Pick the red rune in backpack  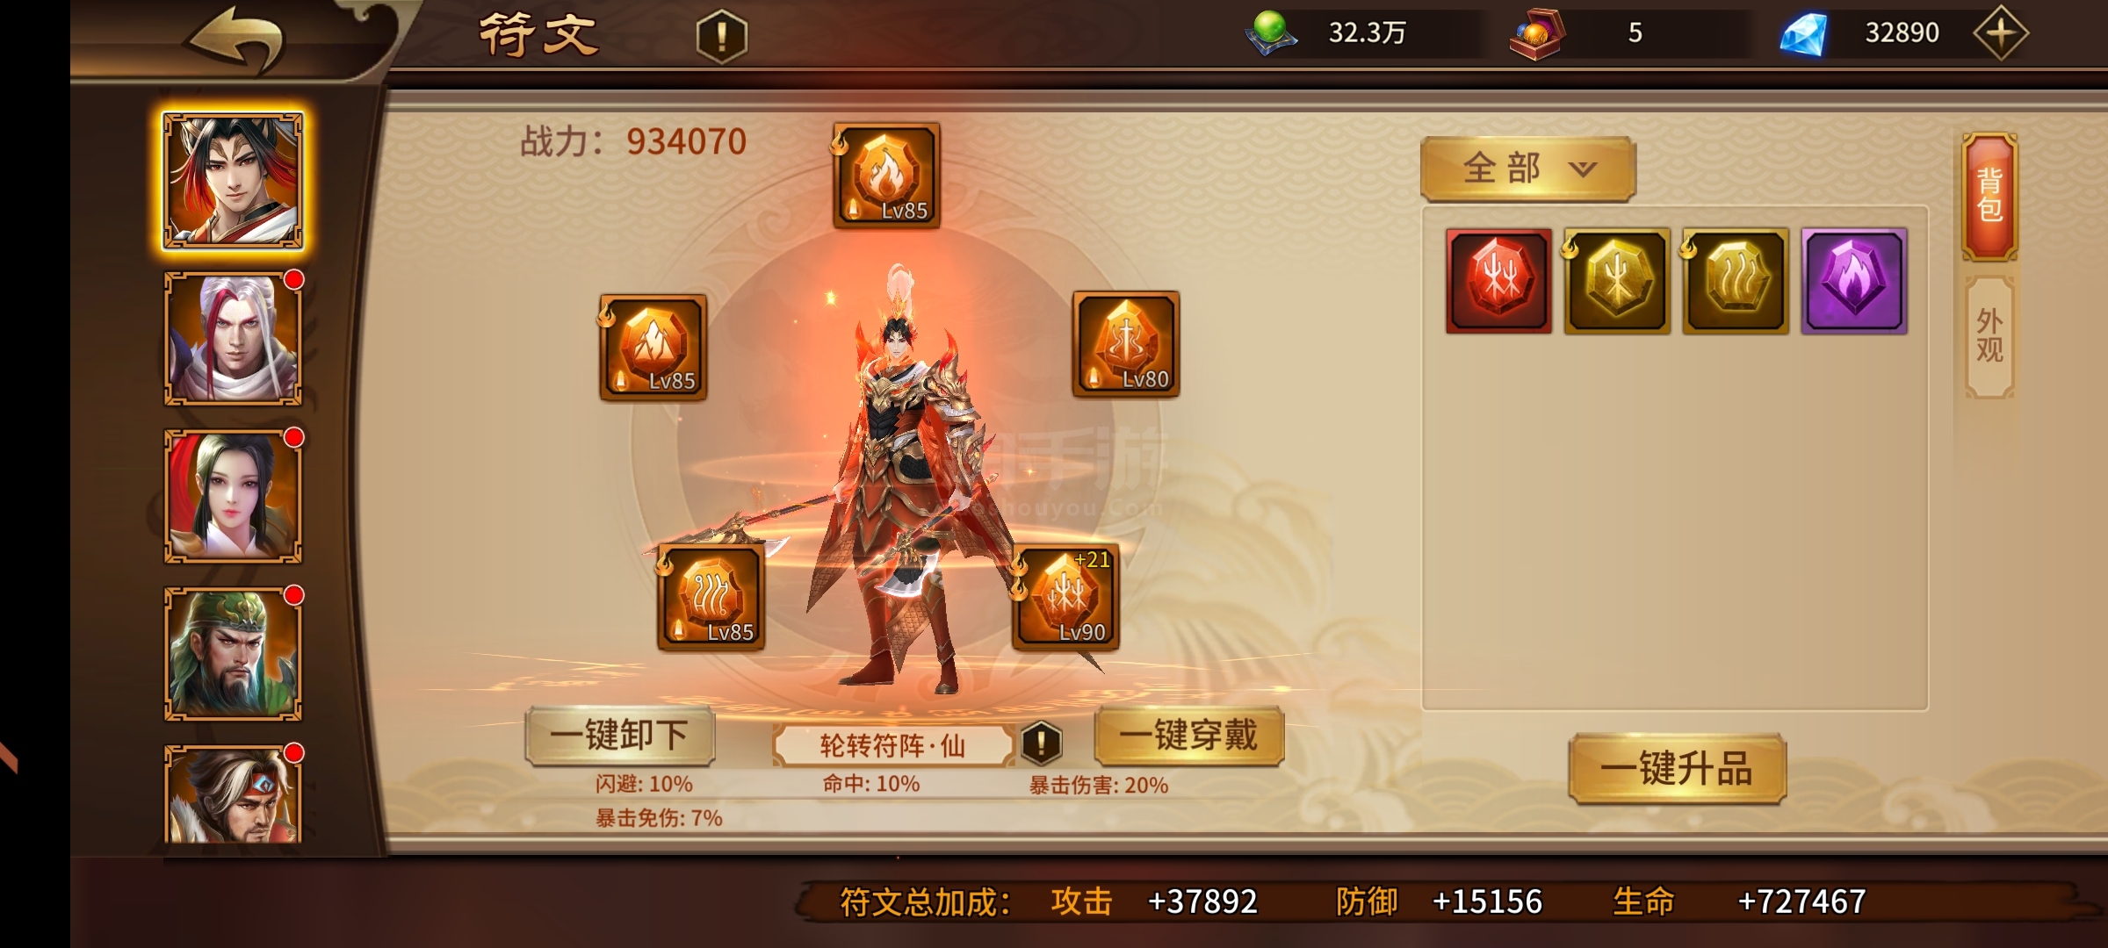[x=1498, y=281]
